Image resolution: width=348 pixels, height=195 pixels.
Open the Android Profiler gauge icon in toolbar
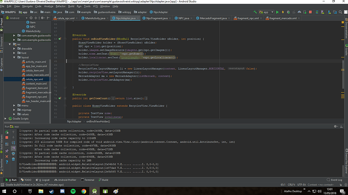(300, 12)
